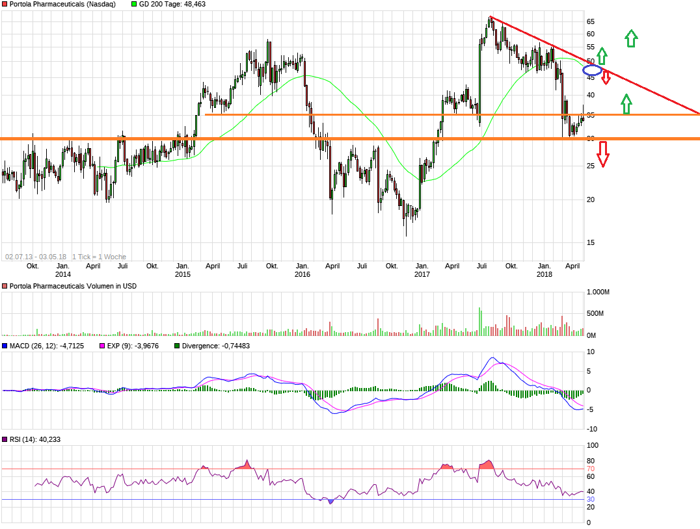Click the 15 price axis label
Image resolution: width=700 pixels, height=529 pixels.
[x=591, y=242]
